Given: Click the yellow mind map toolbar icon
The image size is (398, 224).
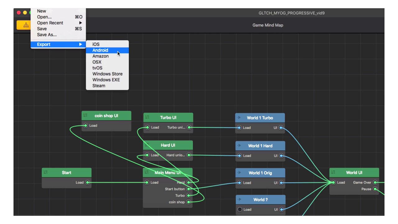Looking at the screenshot, I should (24, 25).
